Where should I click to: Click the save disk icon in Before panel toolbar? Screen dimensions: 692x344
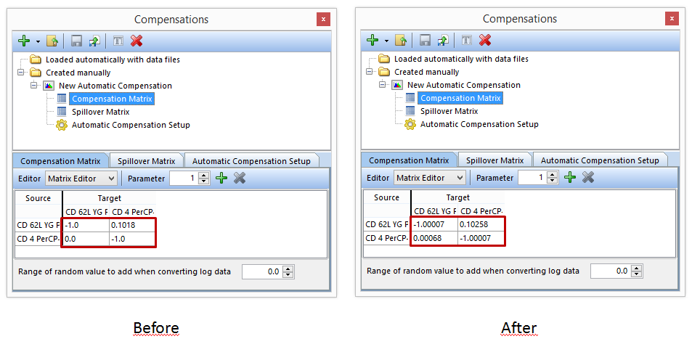point(76,41)
